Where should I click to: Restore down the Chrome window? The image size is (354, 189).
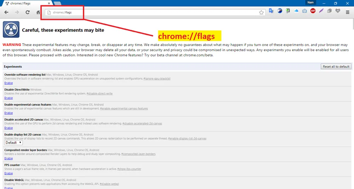pos(336,4)
